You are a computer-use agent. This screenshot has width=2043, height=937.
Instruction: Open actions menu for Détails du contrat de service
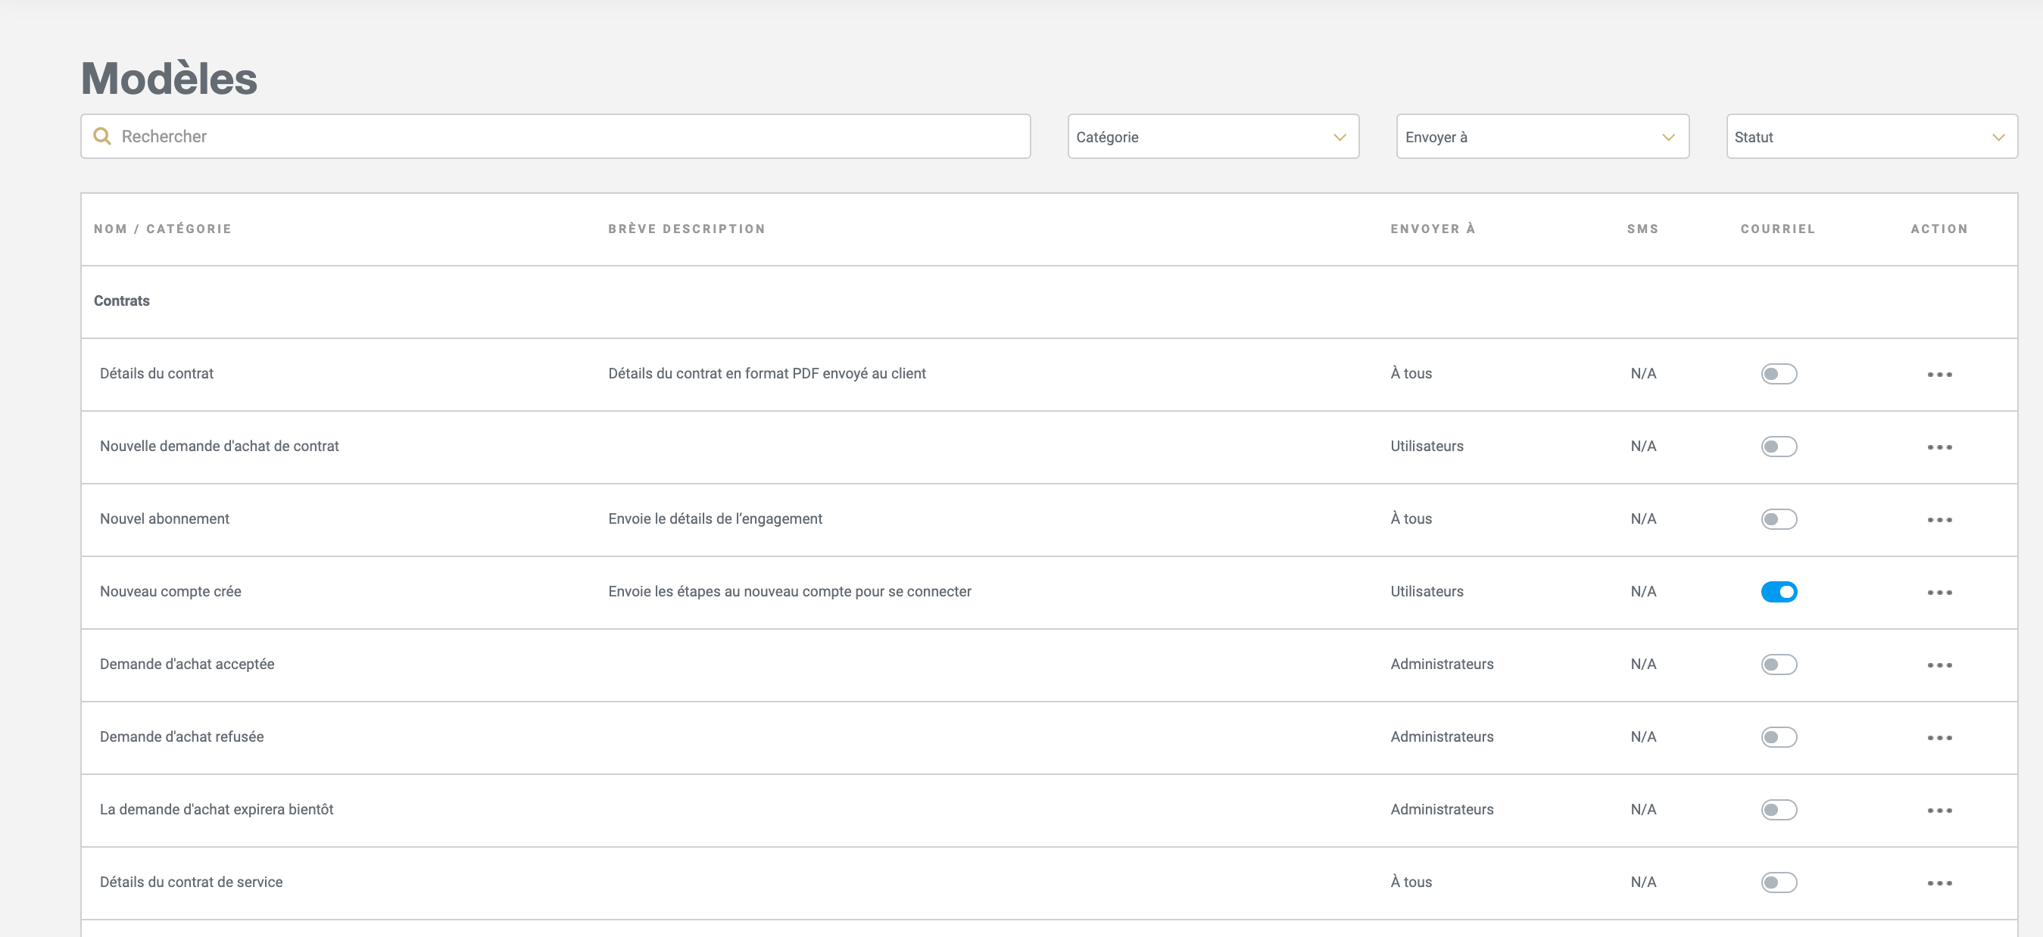[1939, 883]
